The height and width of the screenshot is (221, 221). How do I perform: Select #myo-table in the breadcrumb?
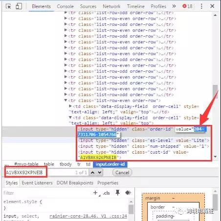[x=26, y=164]
